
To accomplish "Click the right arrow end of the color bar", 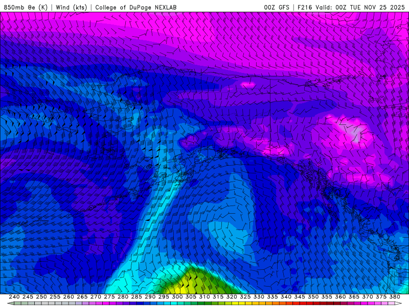I will tap(399, 303).
